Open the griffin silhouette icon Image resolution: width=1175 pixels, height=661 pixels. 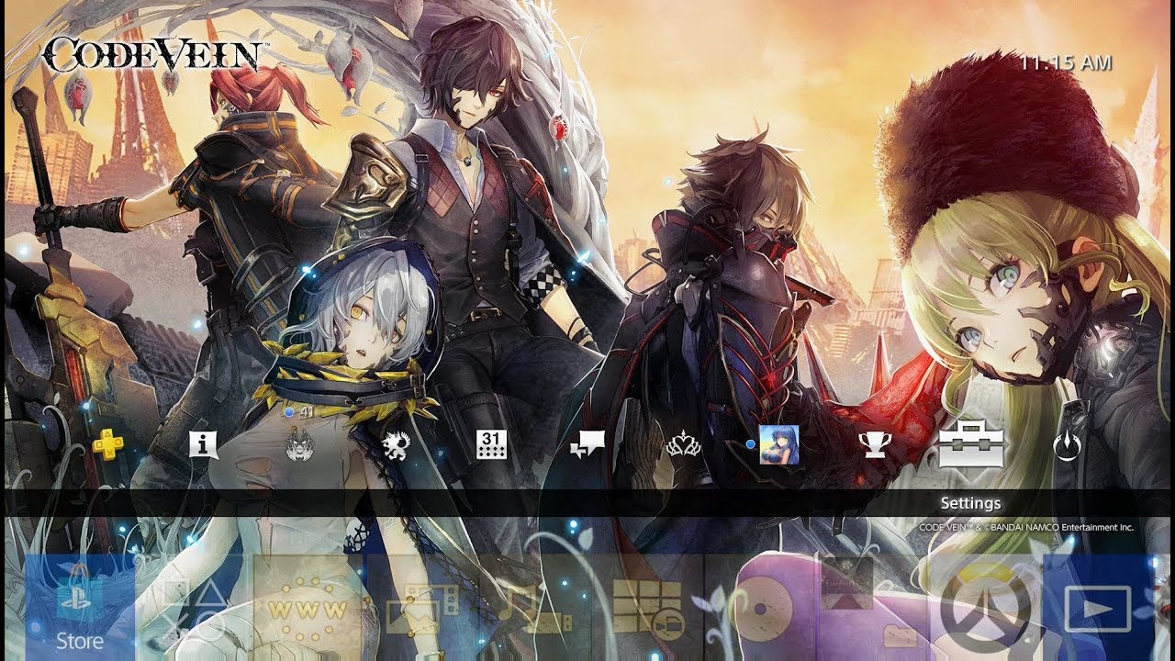tap(396, 444)
